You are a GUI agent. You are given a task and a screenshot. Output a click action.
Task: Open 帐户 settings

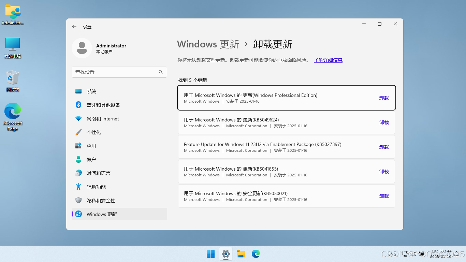point(119,160)
